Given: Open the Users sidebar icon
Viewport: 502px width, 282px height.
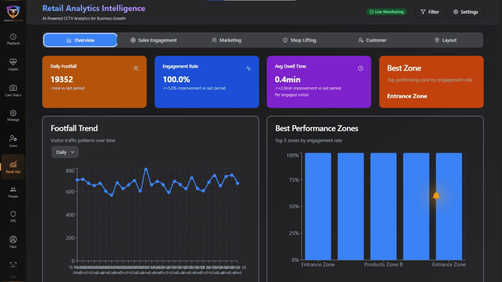Looking at the screenshot, I should [13, 141].
